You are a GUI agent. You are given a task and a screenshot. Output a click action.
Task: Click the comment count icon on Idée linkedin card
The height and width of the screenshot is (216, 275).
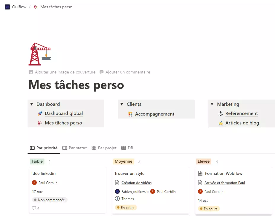point(34,208)
